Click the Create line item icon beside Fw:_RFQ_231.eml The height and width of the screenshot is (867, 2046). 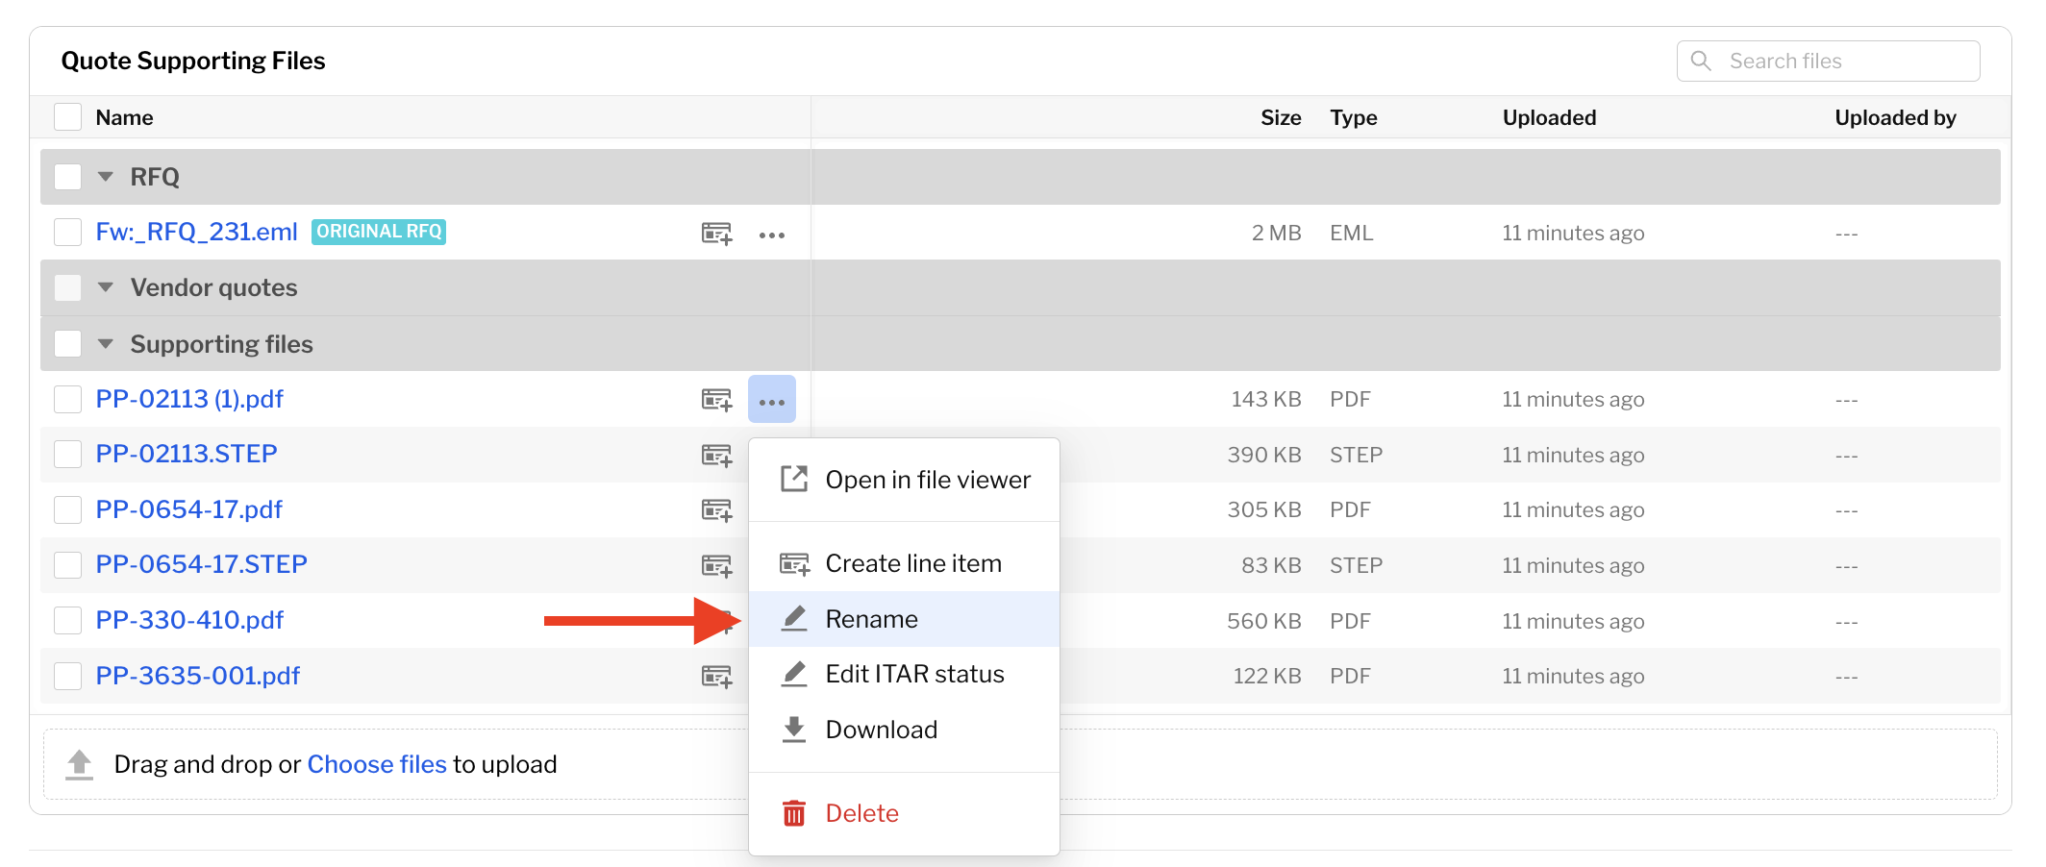coord(716,234)
